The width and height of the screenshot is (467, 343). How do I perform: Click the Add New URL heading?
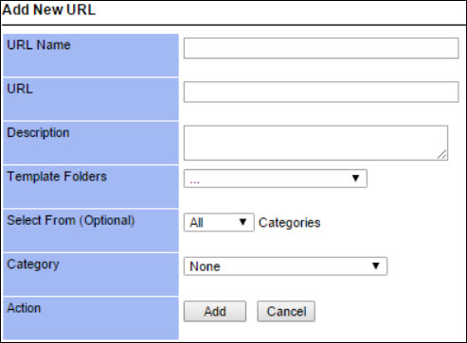point(48,9)
